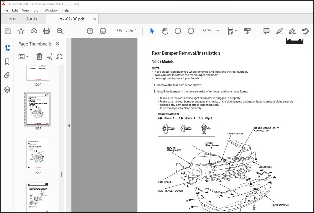
Task: Collapse the navigation pane with arrow
Action: coord(69,126)
